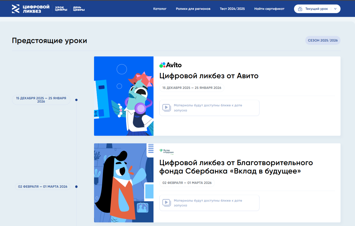355x226 pixels.
Task: Click the Цифровой ликбез logo
Action: (x=30, y=9)
